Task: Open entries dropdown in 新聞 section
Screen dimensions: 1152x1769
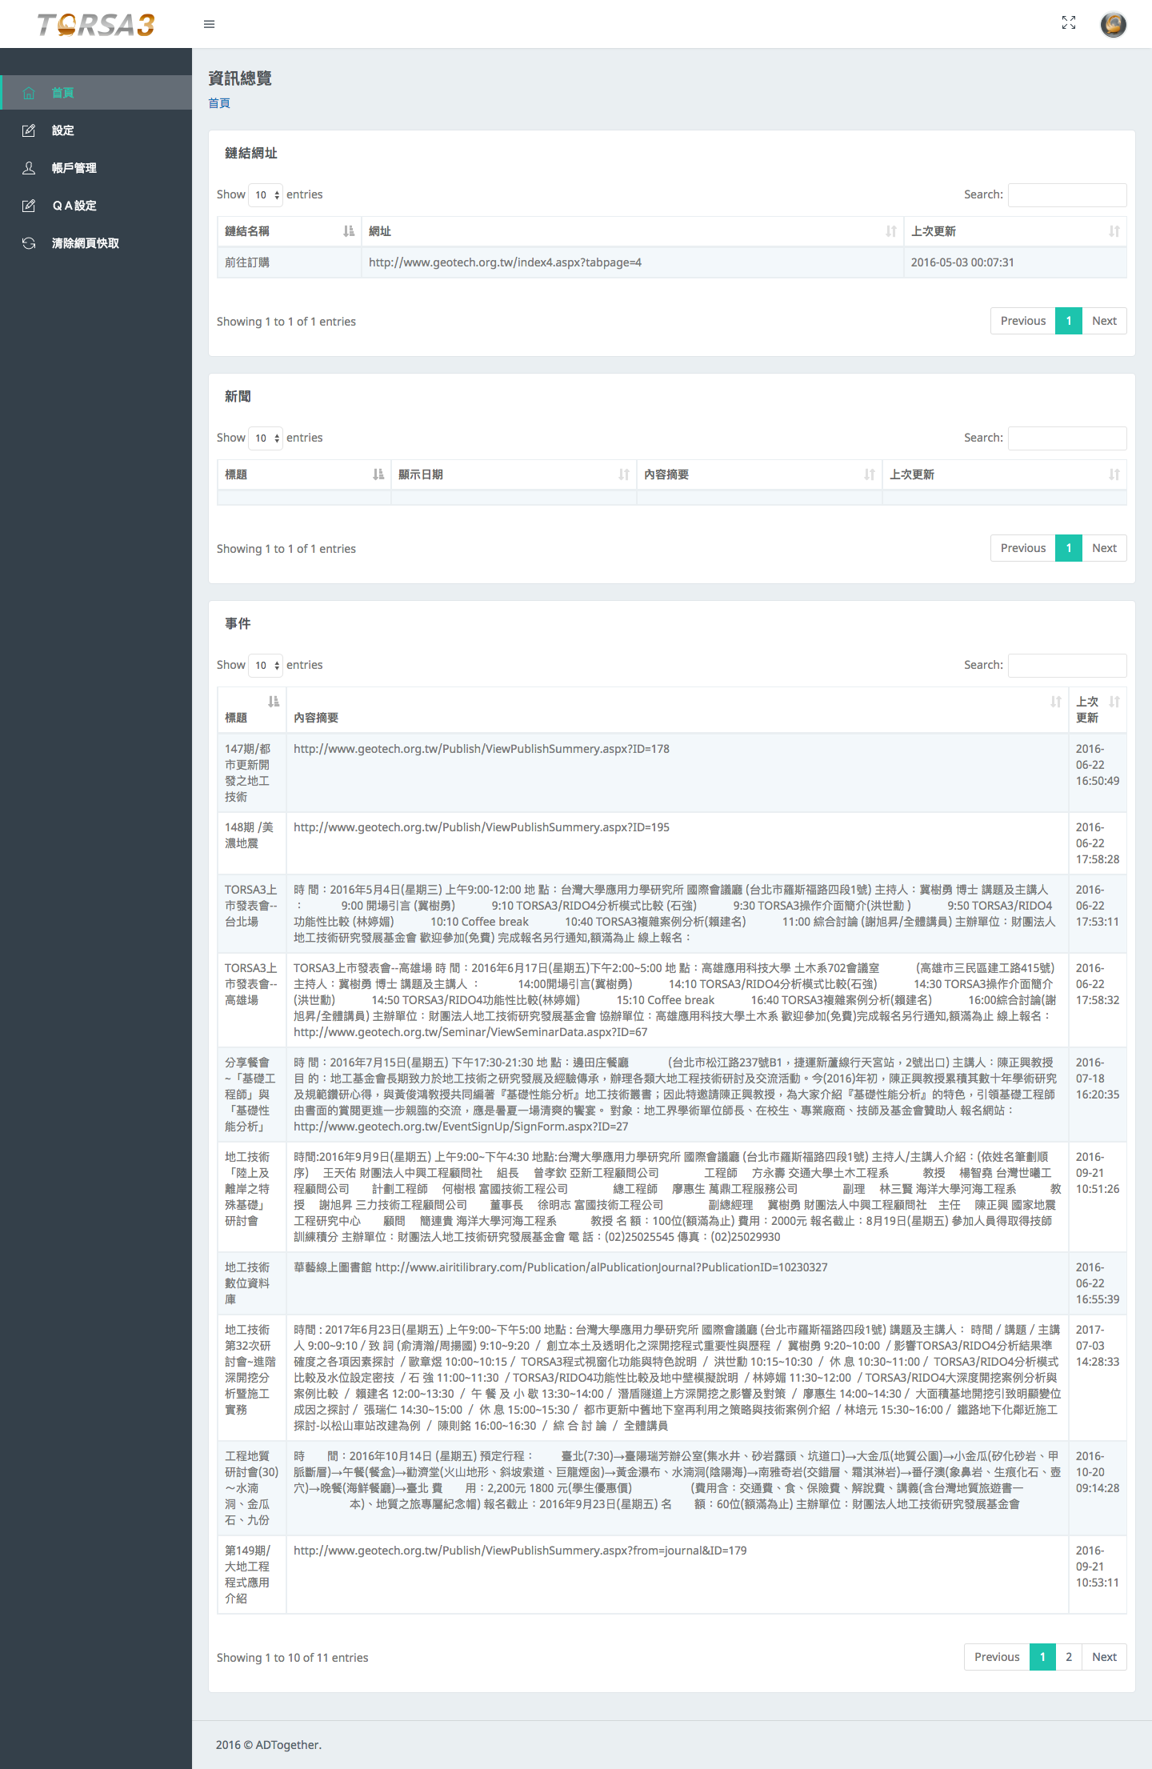Action: [266, 438]
